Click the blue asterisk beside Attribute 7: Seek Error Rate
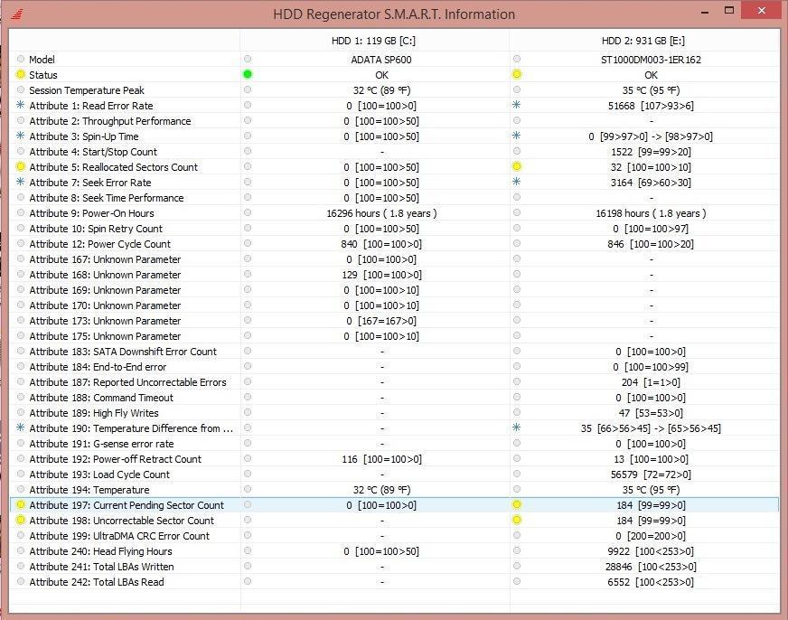The width and height of the screenshot is (788, 620). pyautogui.click(x=21, y=183)
